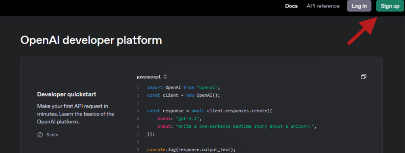The image size is (405, 153).
Task: Click the Log in button
Action: tap(359, 6)
